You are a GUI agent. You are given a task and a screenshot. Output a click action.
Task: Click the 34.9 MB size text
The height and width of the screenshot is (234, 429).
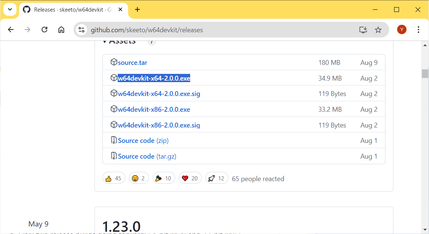[330, 78]
